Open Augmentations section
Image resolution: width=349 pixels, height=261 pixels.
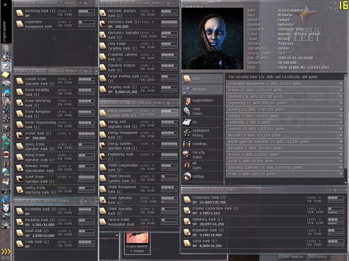tap(202, 100)
